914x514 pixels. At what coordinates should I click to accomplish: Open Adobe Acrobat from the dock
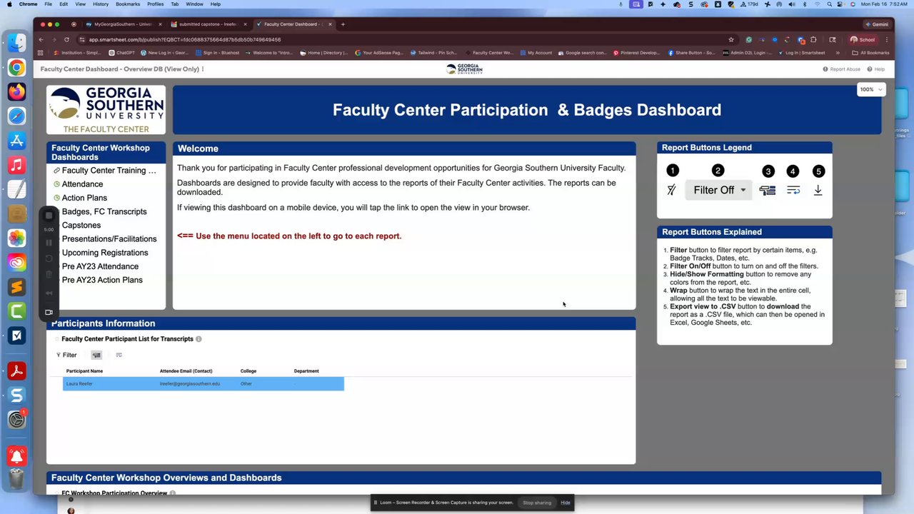click(x=17, y=371)
